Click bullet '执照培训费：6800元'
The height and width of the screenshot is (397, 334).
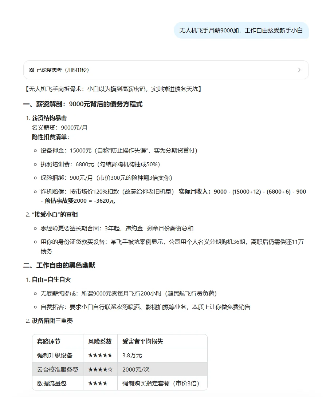(x=100, y=164)
